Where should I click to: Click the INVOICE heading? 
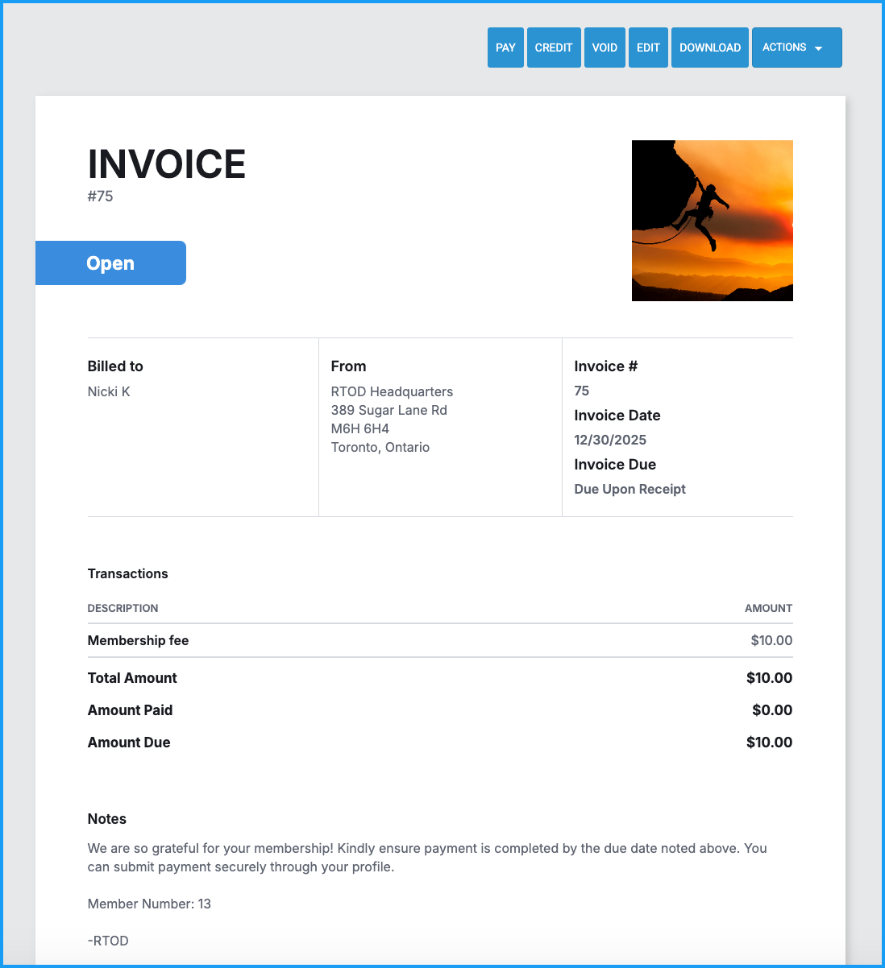click(166, 164)
